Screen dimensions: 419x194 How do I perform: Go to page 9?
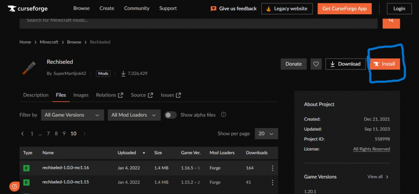[64, 133]
